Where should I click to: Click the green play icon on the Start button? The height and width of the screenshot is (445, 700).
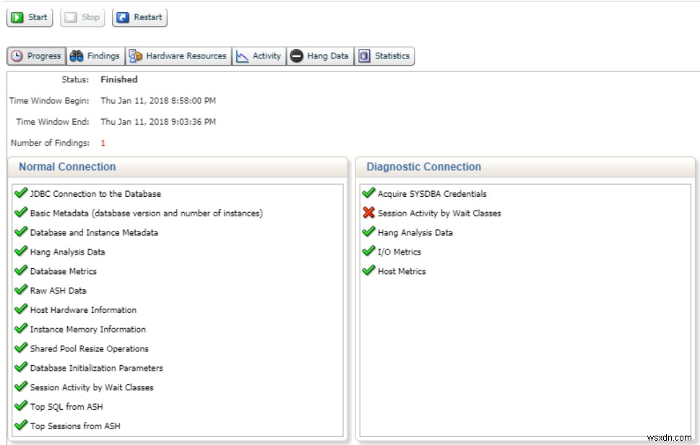16,17
